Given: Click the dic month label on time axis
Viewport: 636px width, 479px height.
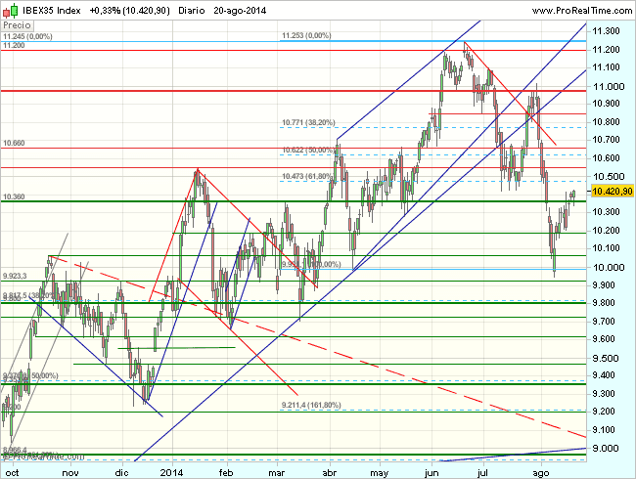Looking at the screenshot, I should [121, 473].
